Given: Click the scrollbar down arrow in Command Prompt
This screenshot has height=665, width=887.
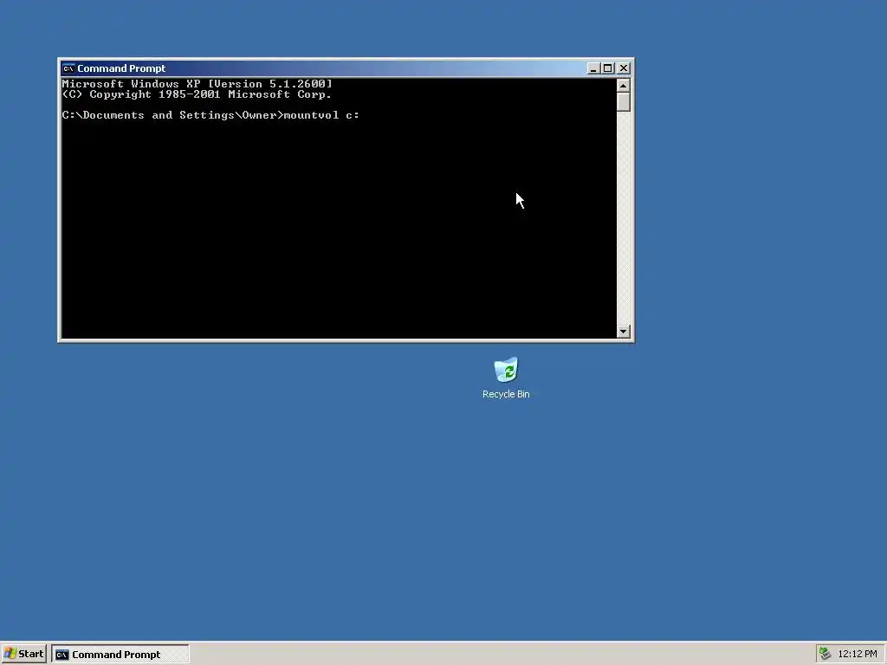Looking at the screenshot, I should tap(624, 332).
